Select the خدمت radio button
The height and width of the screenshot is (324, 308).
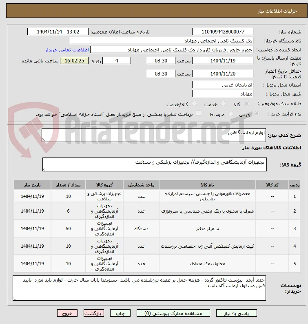point(223,104)
